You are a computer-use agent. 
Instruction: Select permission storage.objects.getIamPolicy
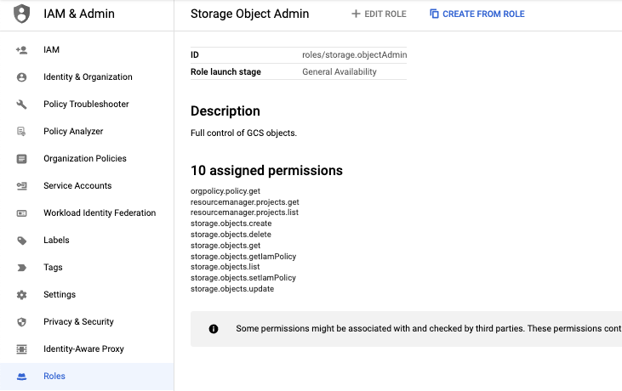[x=243, y=257]
